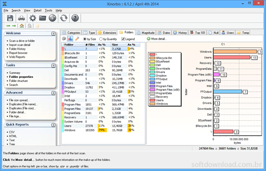266x171 pixels.
Task: Open the Folder History link
Action: point(17,49)
